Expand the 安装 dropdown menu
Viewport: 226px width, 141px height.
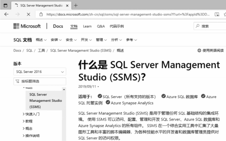pos(56,40)
